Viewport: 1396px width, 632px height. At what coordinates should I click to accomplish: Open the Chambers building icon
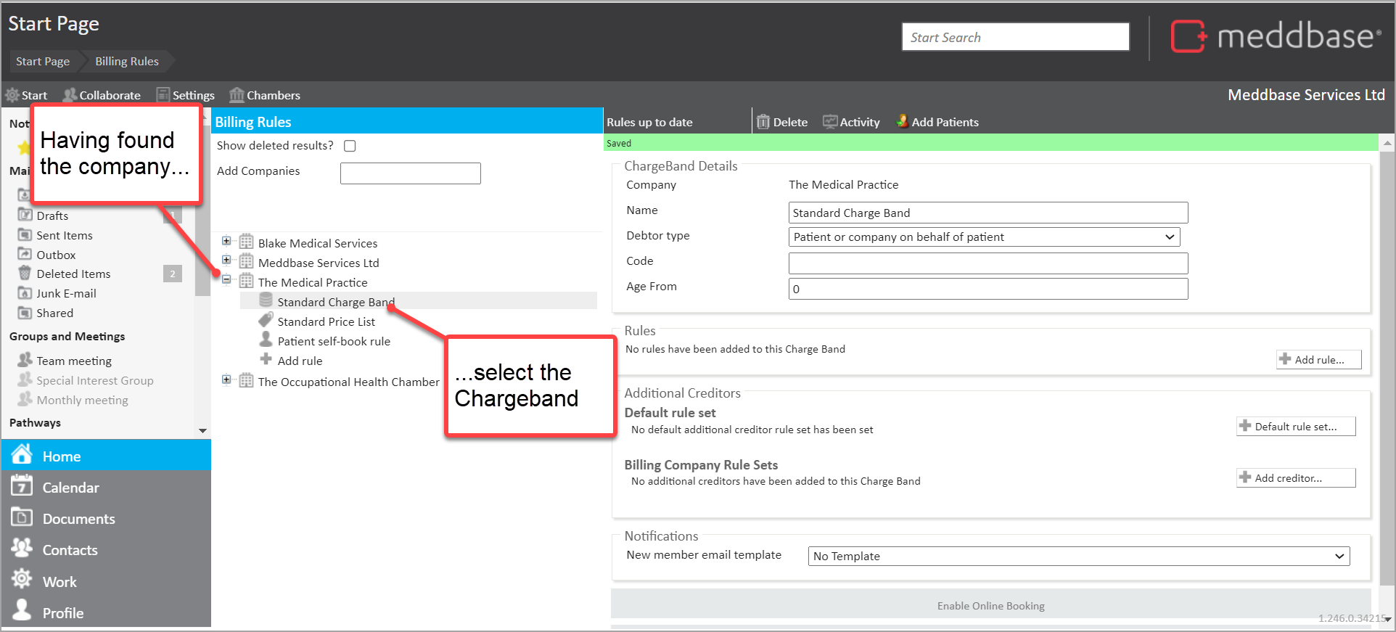click(x=237, y=95)
